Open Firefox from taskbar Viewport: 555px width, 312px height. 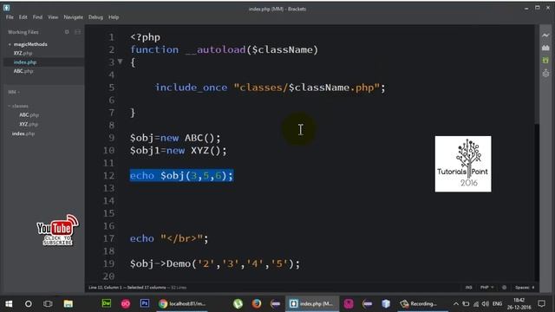pyautogui.click(x=257, y=303)
